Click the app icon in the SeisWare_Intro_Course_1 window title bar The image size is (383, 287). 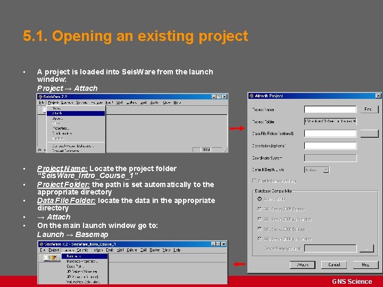pos(41,244)
